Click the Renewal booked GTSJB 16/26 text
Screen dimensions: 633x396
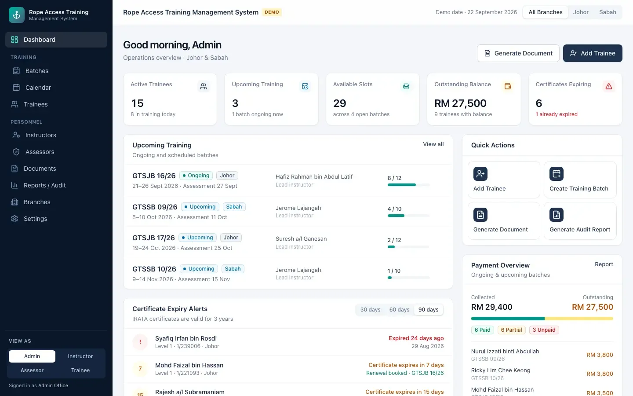click(405, 373)
